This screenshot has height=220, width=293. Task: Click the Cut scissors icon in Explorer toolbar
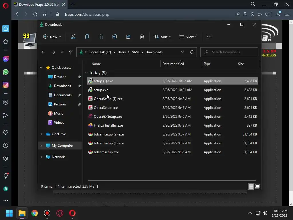coord(73,37)
